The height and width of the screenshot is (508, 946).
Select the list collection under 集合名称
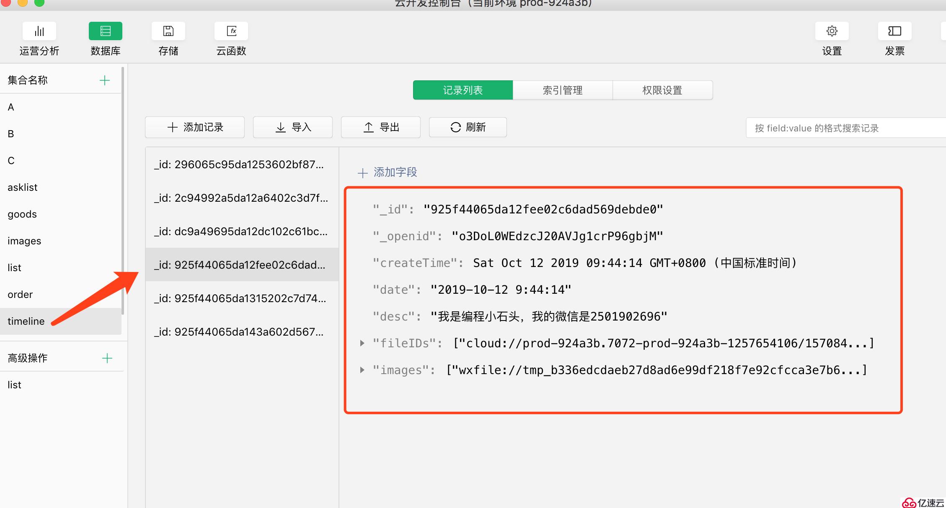(61, 268)
